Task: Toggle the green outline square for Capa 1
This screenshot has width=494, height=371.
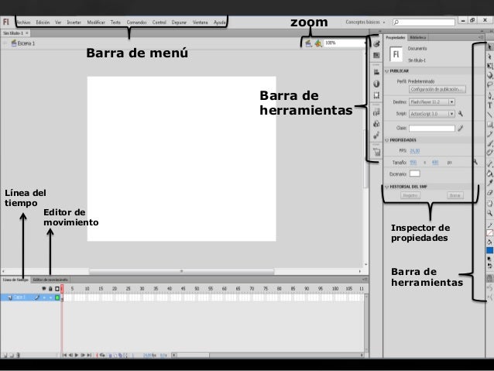Action: 57,297
